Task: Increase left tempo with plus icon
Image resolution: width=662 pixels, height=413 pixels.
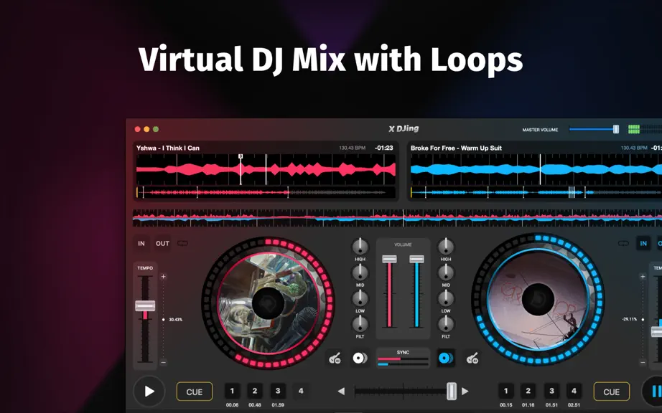Action: point(164,277)
